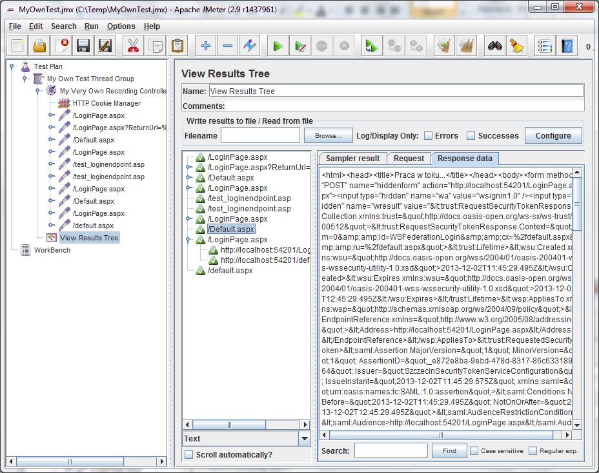The height and width of the screenshot is (473, 599).
Task: Click the Browse... button
Action: (328, 136)
